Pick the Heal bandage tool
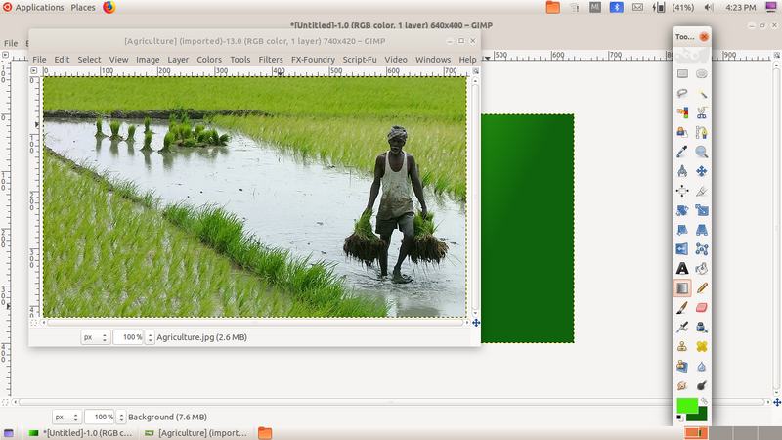 point(702,346)
